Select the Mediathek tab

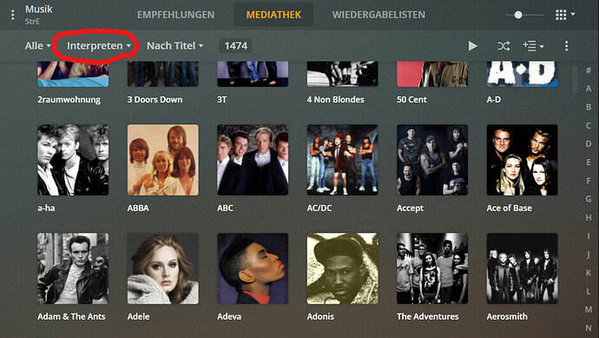[273, 15]
